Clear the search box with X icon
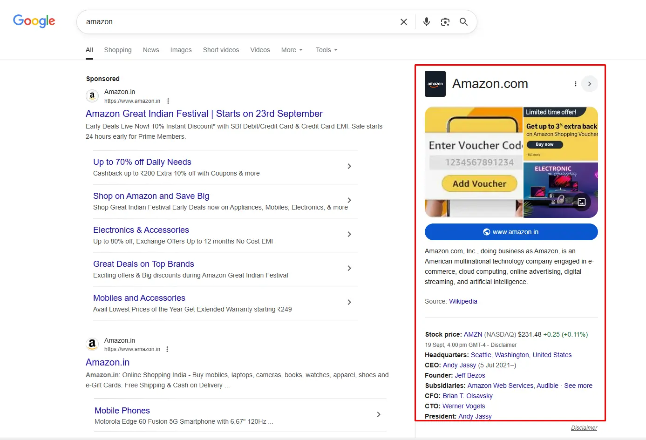 point(404,22)
